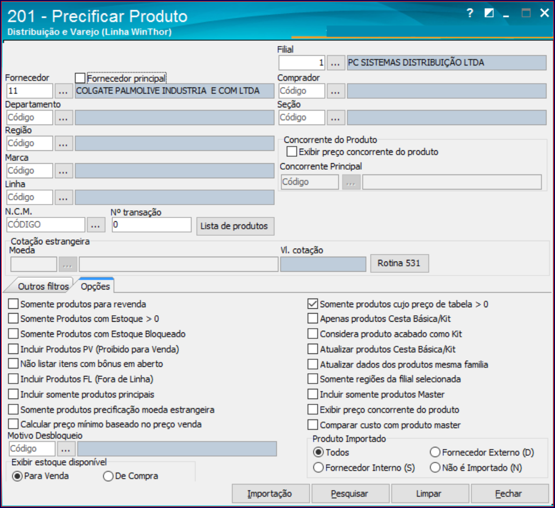Select Fornecedor Interno (S) radio
The image size is (555, 508).
point(318,467)
